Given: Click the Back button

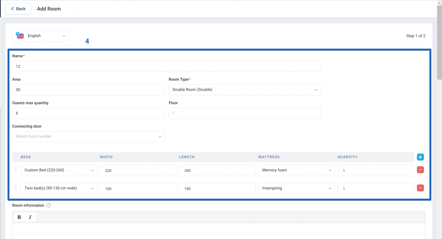Looking at the screenshot, I should 18,9.
